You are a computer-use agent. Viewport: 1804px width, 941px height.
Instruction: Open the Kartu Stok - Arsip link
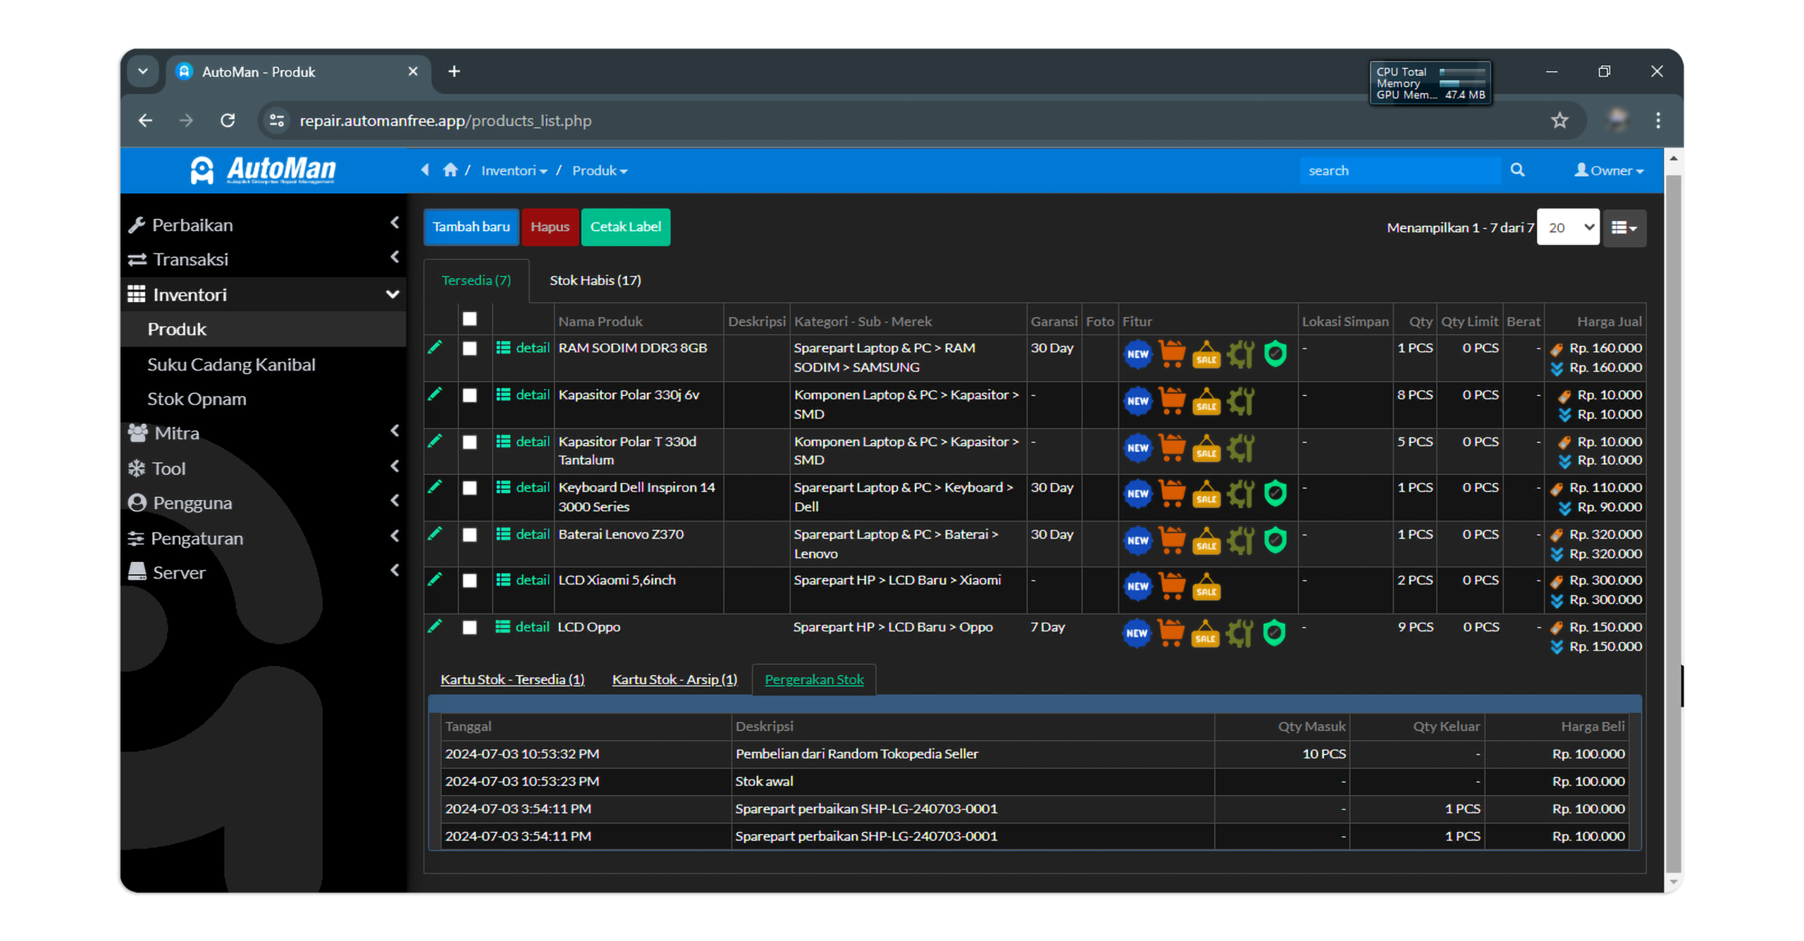click(674, 679)
